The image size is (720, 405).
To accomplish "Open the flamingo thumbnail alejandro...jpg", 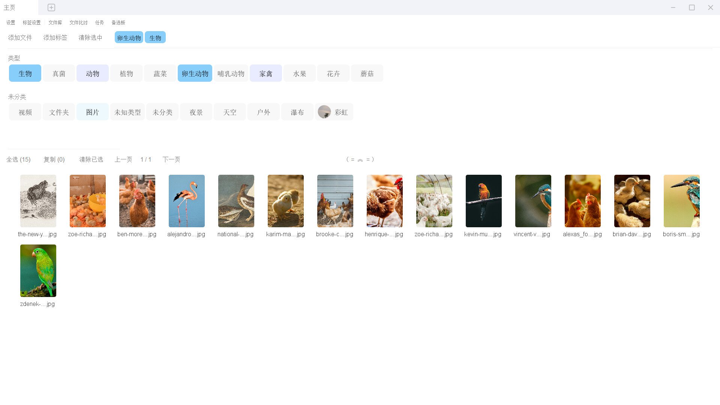I will point(186,201).
